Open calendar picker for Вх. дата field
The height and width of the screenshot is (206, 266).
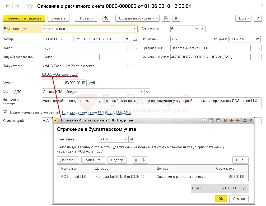tap(258, 39)
